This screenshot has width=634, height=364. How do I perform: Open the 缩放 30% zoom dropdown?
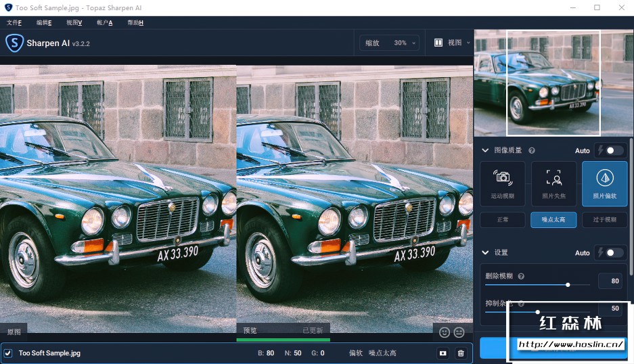click(389, 43)
